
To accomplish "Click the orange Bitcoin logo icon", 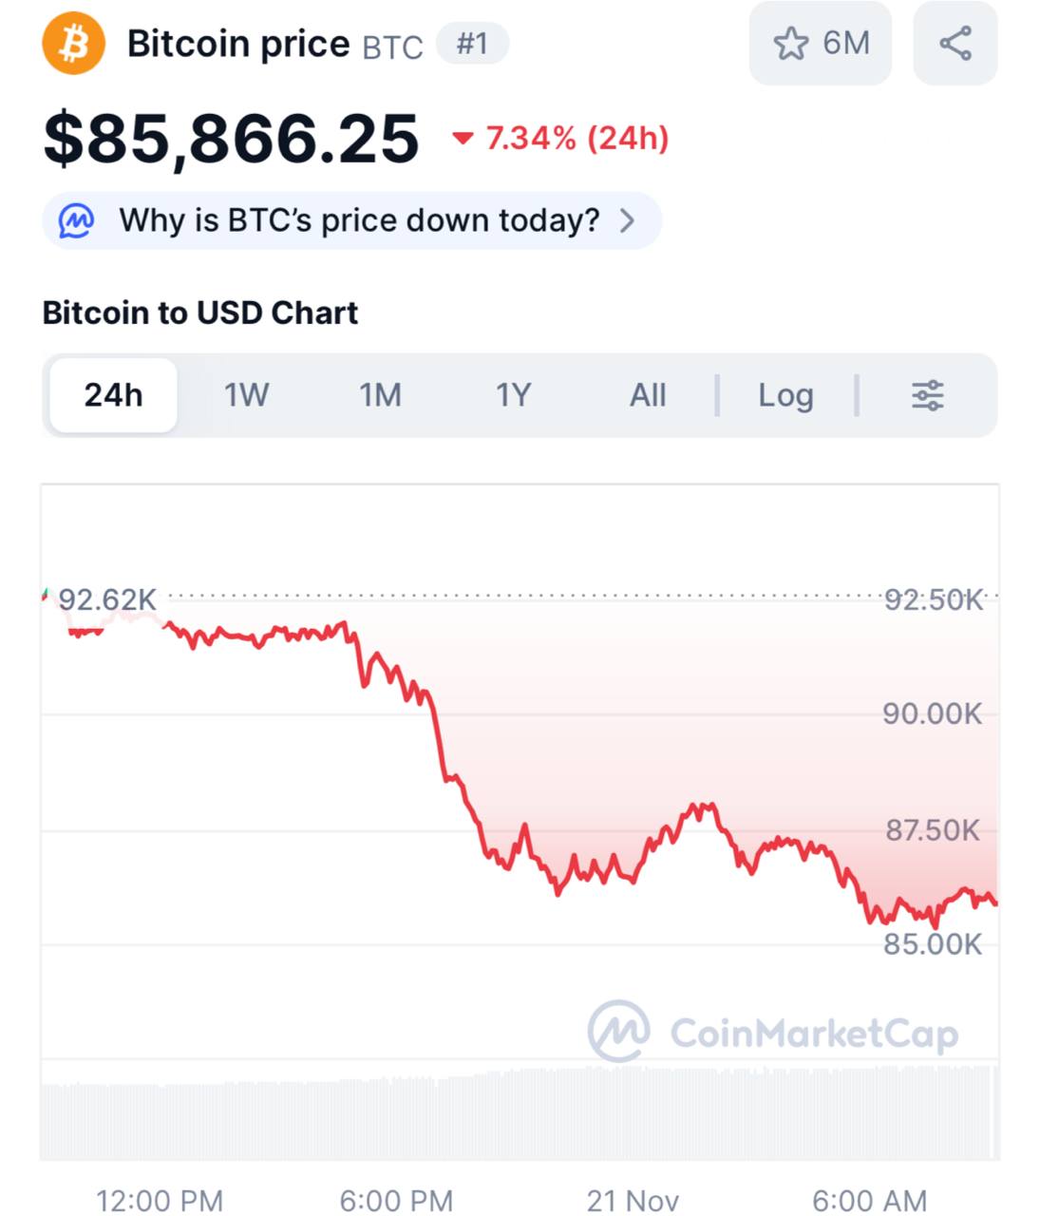I will 73,43.
